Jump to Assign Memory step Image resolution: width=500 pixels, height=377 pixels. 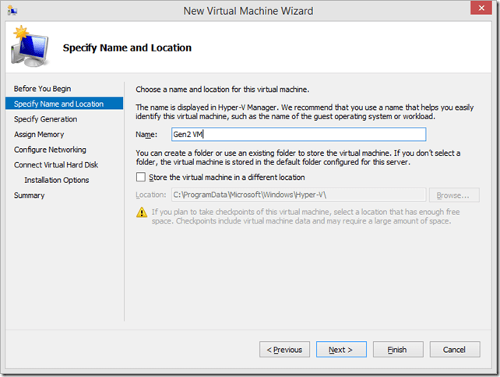pos(38,134)
